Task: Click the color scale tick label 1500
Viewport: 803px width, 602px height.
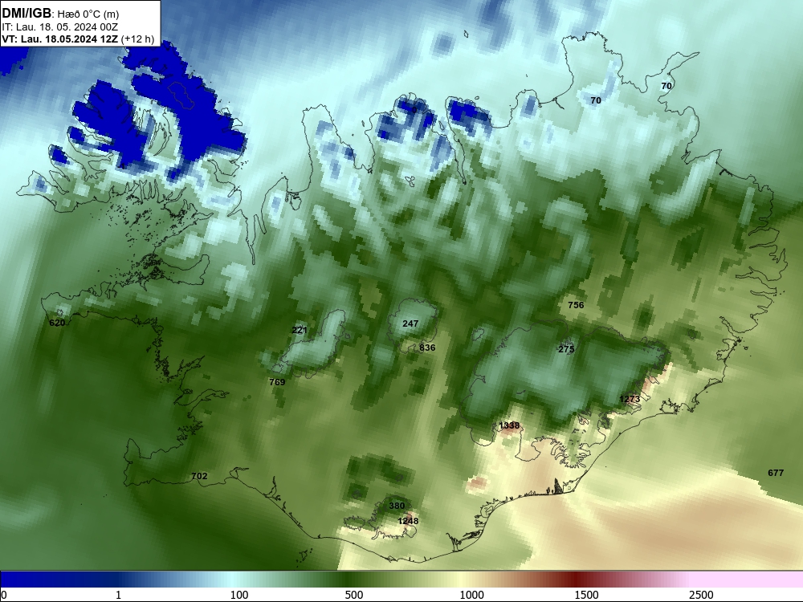Action: 586,595
